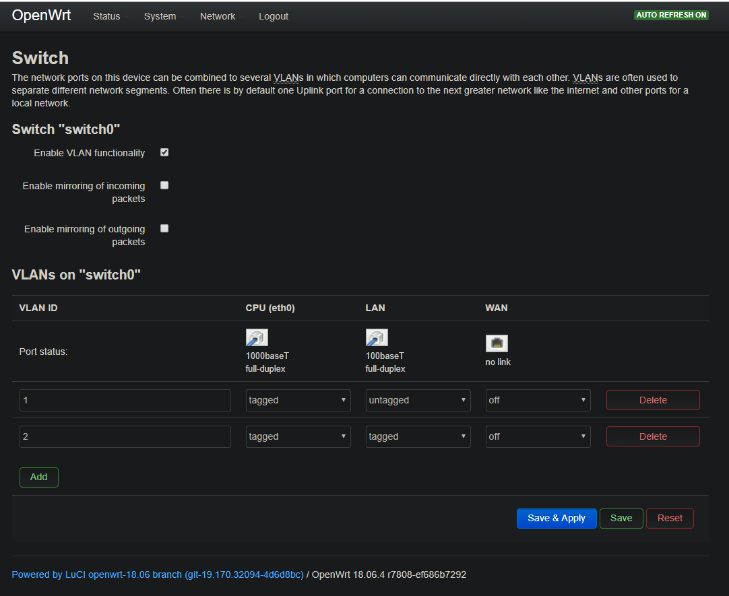This screenshot has height=596, width=729.
Task: Delete VLAN 1 row
Action: (653, 400)
